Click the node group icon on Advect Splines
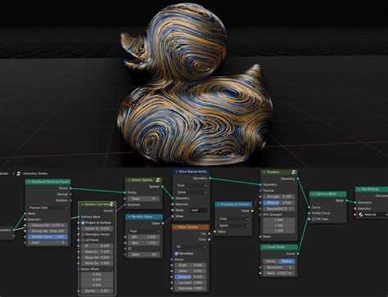The image size is (388, 297). [x=158, y=180]
